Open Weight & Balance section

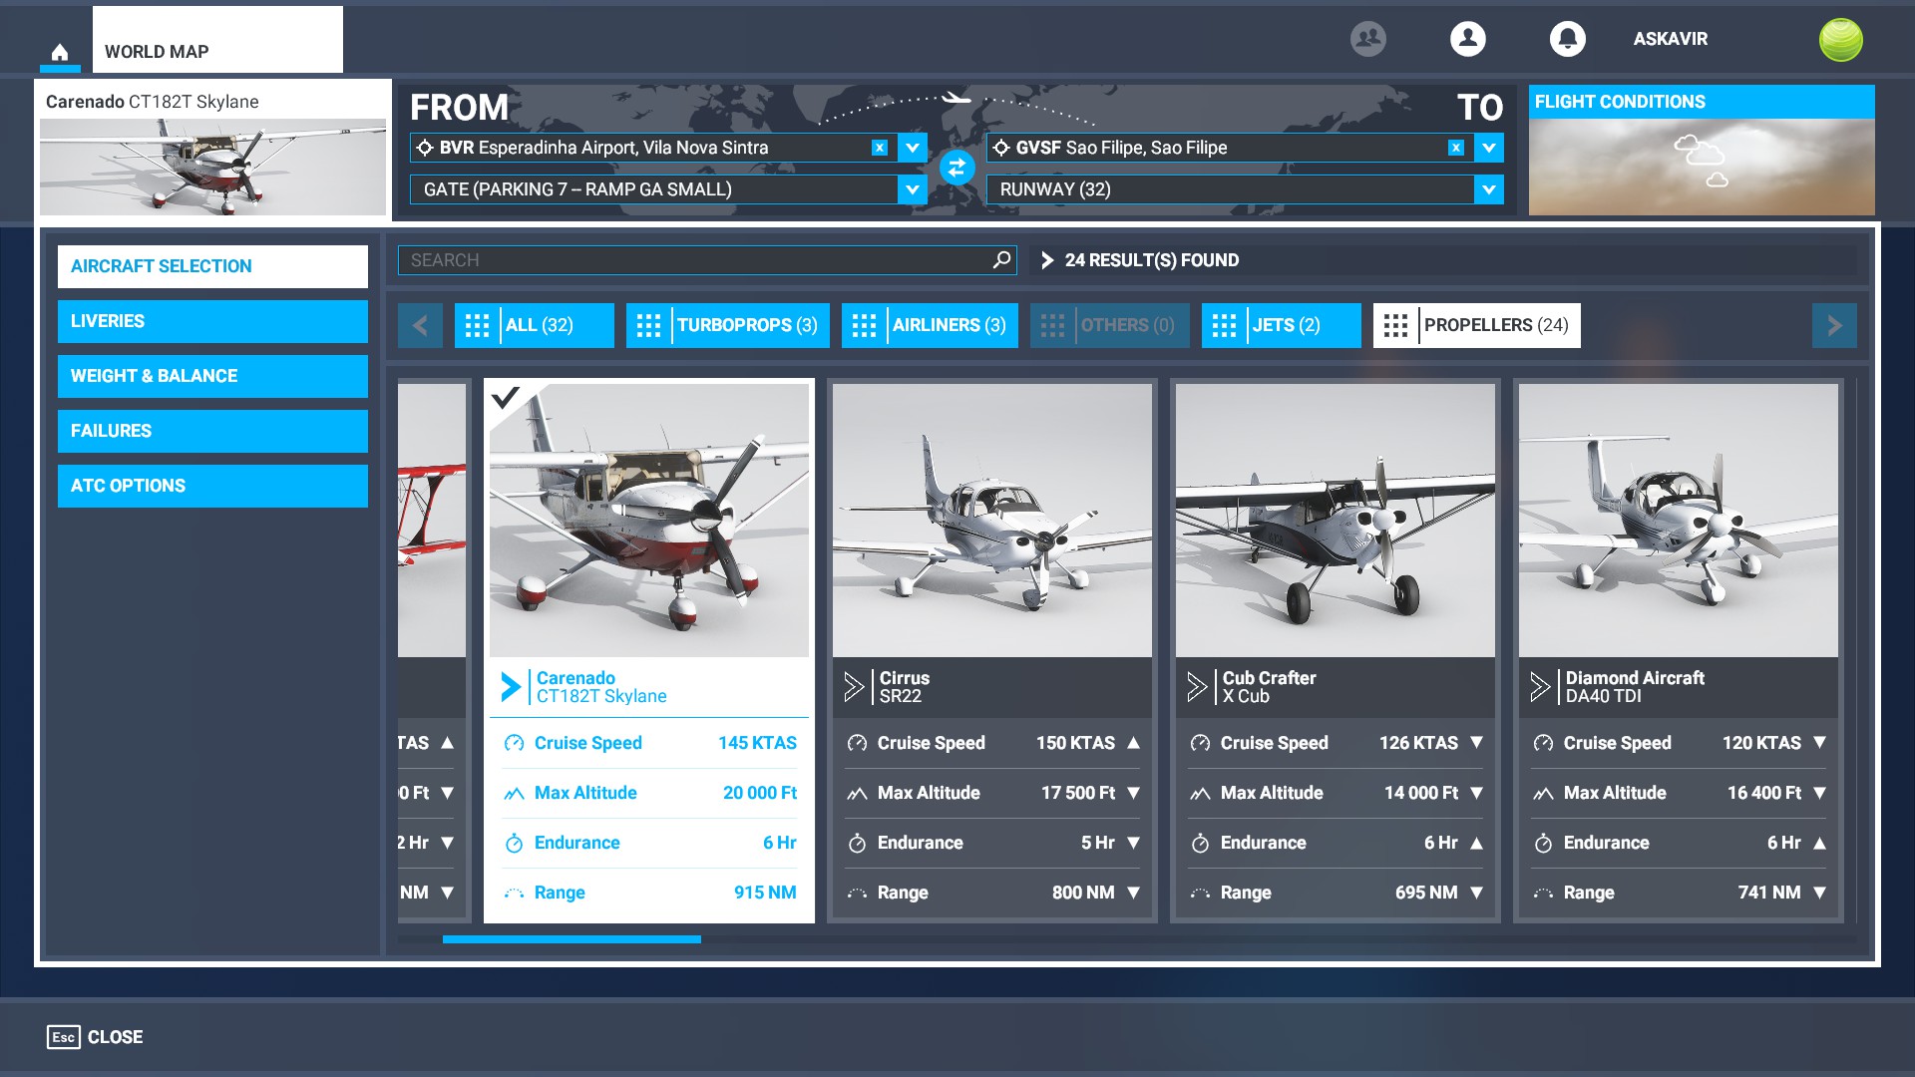(212, 376)
